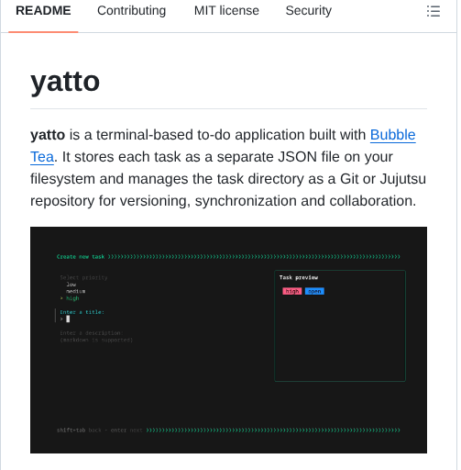Switch to the Contributing tab
Image resolution: width=461 pixels, height=470 pixels.
(132, 11)
